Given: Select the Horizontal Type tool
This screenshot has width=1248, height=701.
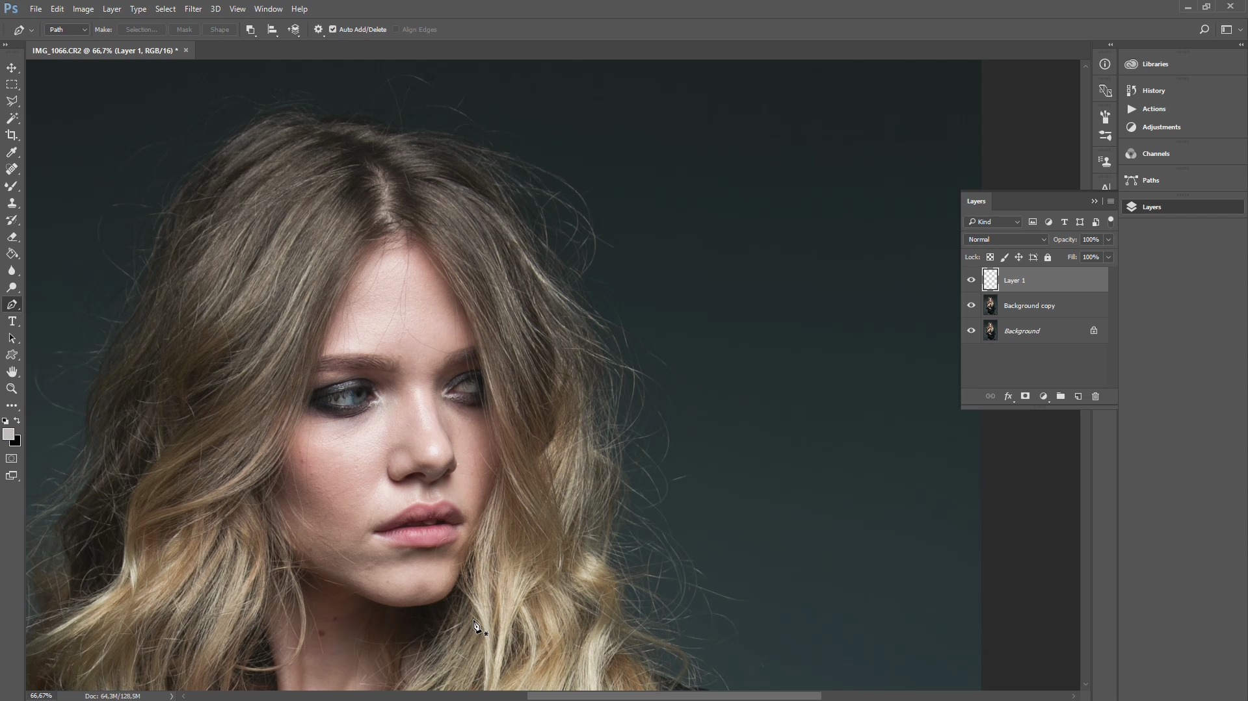Looking at the screenshot, I should tap(12, 322).
